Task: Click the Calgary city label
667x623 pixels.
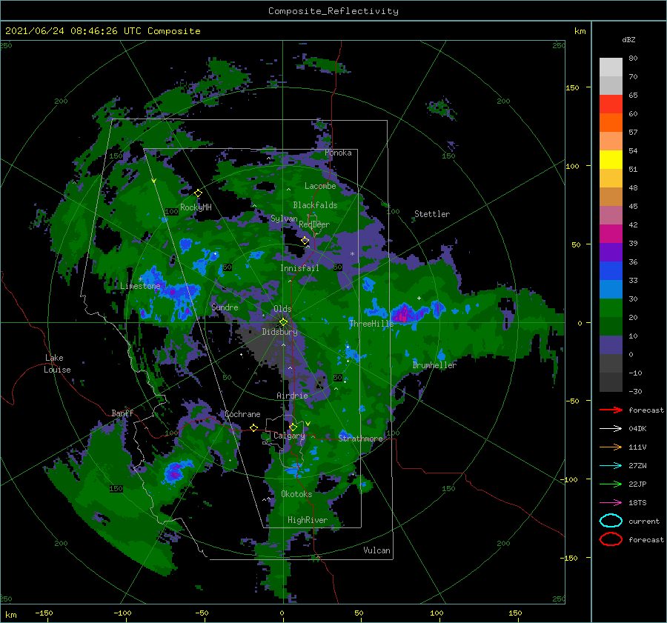Action: (x=289, y=436)
